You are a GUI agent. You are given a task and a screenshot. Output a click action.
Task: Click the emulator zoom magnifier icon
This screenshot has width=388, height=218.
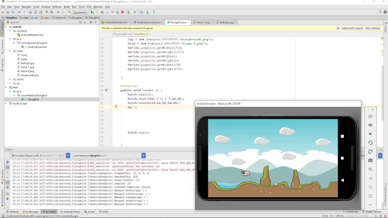pyautogui.click(x=370, y=169)
